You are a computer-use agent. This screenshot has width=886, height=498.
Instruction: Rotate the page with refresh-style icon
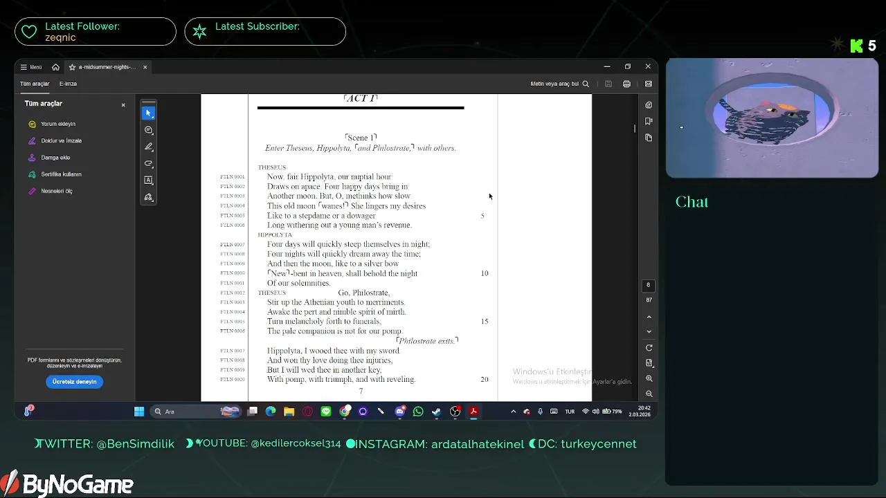coord(649,348)
